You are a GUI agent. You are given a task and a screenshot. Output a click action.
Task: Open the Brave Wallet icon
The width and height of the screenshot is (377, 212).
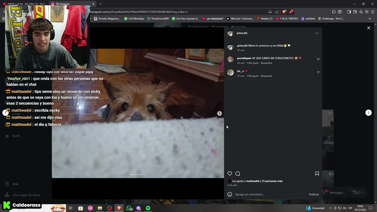[355, 12]
